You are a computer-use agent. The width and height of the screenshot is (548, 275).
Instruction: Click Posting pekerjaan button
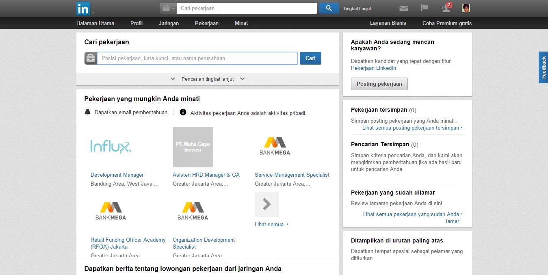click(379, 84)
